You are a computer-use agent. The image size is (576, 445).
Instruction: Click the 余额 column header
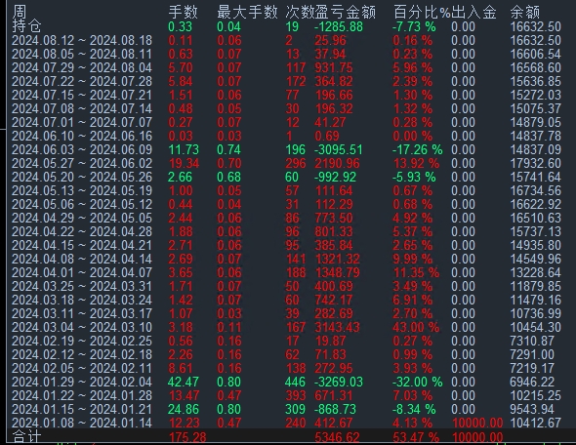click(525, 12)
